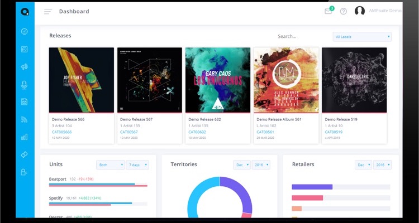Follow the CAT00561 catalog link
The height and width of the screenshot is (223, 419).
[265, 132]
